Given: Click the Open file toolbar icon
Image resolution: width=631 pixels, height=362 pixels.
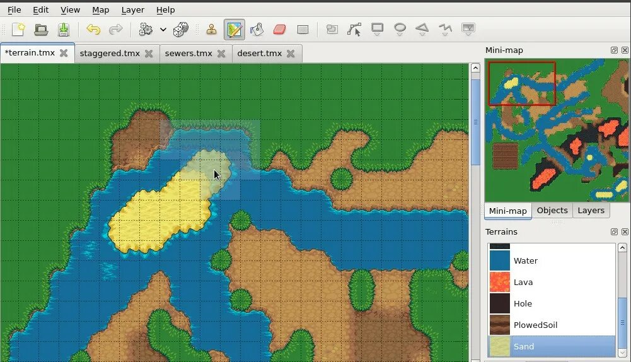Looking at the screenshot, I should (41, 30).
